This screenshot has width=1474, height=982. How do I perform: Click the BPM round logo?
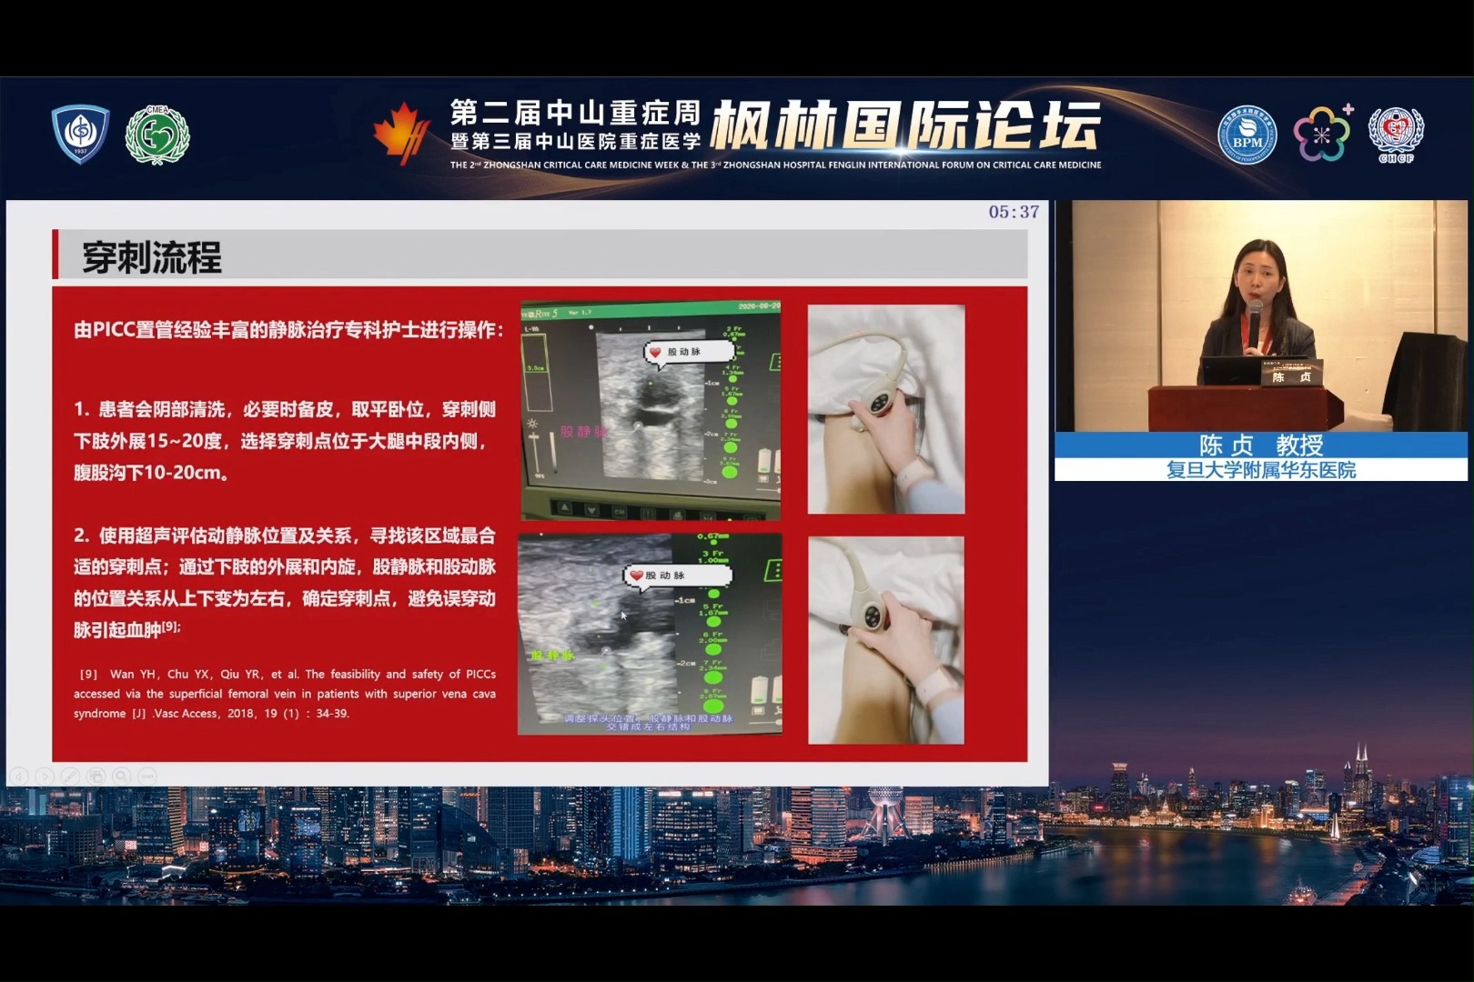[1247, 135]
